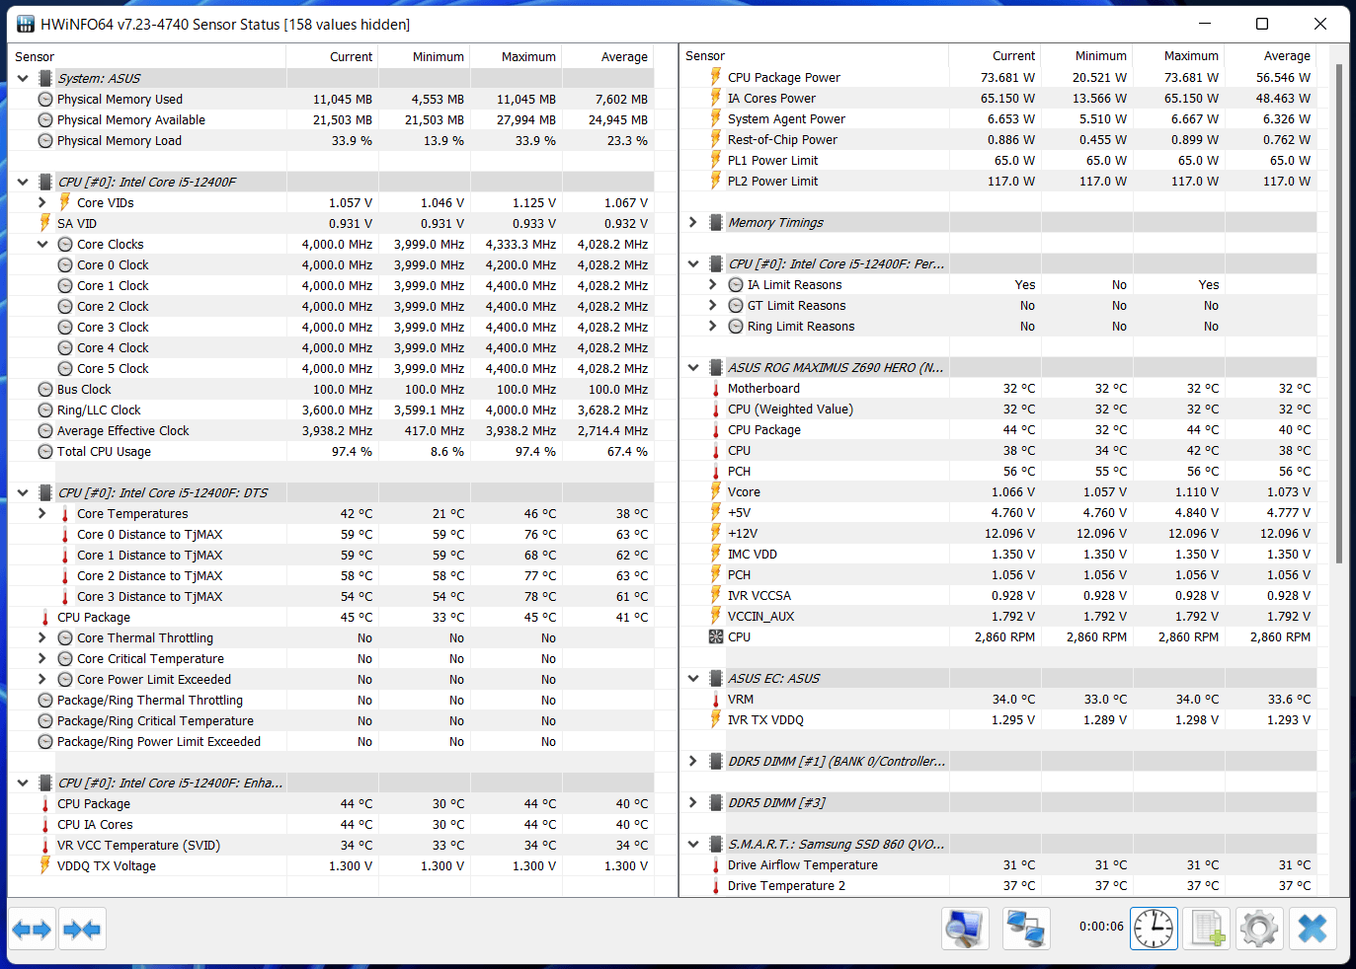Screen dimensions: 1356x969
Task: Click the Core VIDs lightning bolt icon
Action: pos(65,202)
